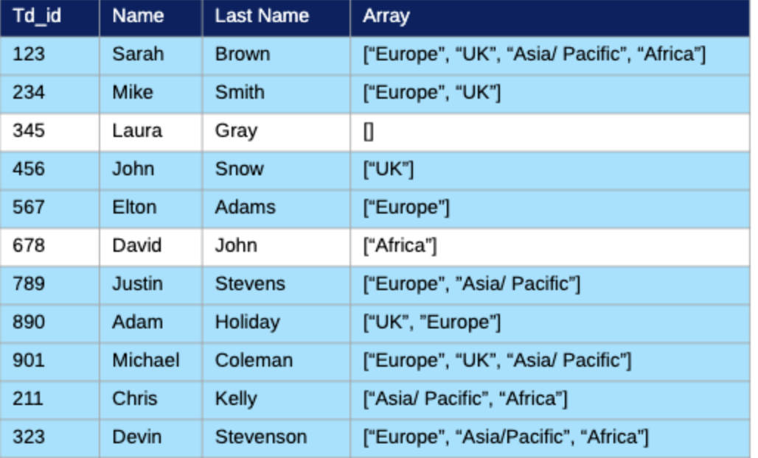758x458 pixels.
Task: Select the Name column header
Action: click(x=138, y=16)
